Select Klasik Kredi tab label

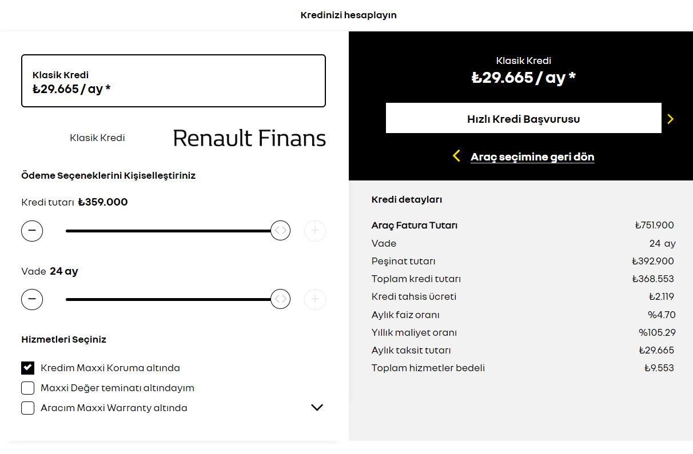tap(97, 138)
